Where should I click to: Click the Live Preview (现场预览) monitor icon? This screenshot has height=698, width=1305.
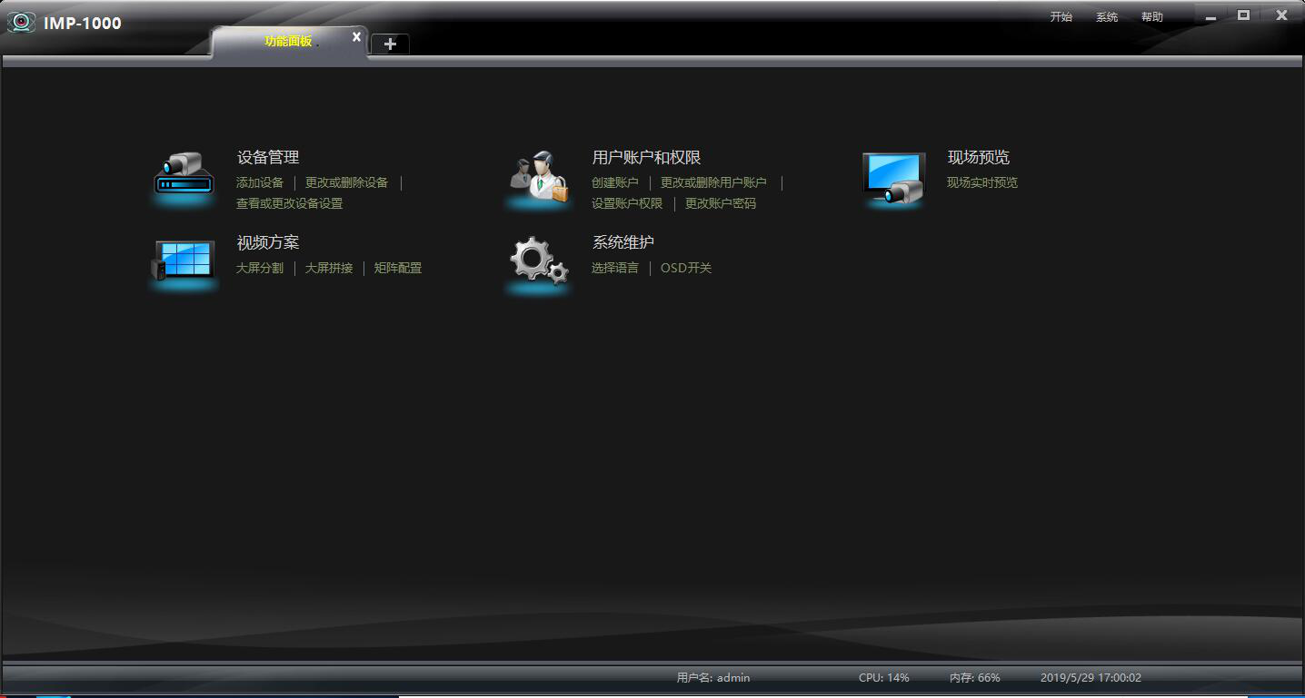(x=893, y=177)
